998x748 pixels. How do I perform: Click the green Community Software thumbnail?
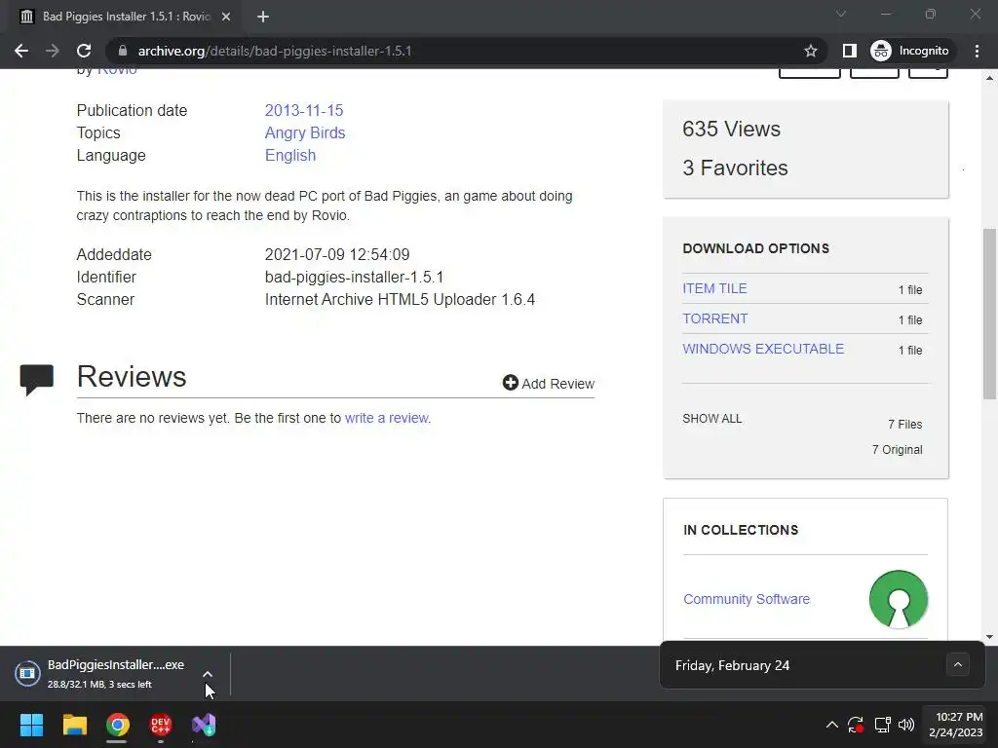click(x=898, y=599)
